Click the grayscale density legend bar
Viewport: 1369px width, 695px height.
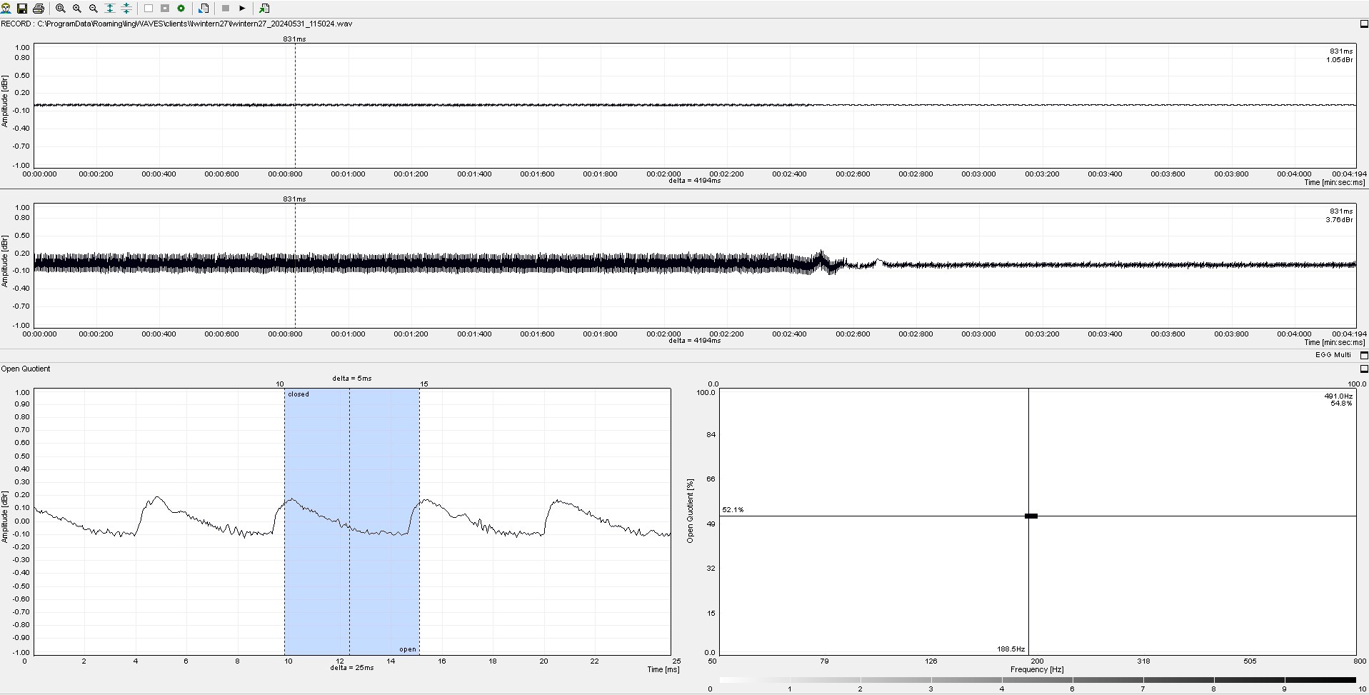1038,680
